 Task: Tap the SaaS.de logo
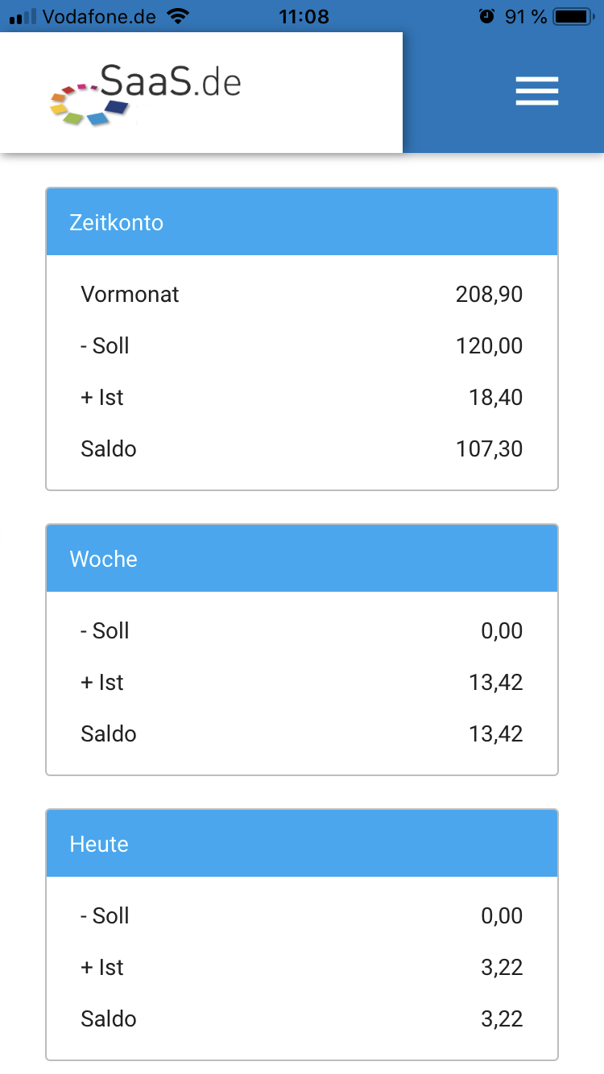click(146, 93)
